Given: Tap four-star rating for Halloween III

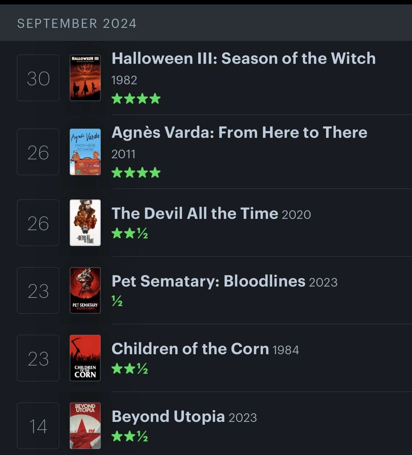Looking at the screenshot, I should click(136, 99).
